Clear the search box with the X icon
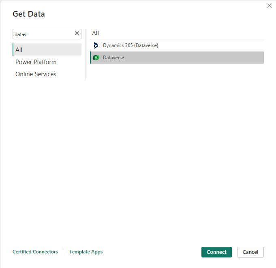 click(x=77, y=34)
